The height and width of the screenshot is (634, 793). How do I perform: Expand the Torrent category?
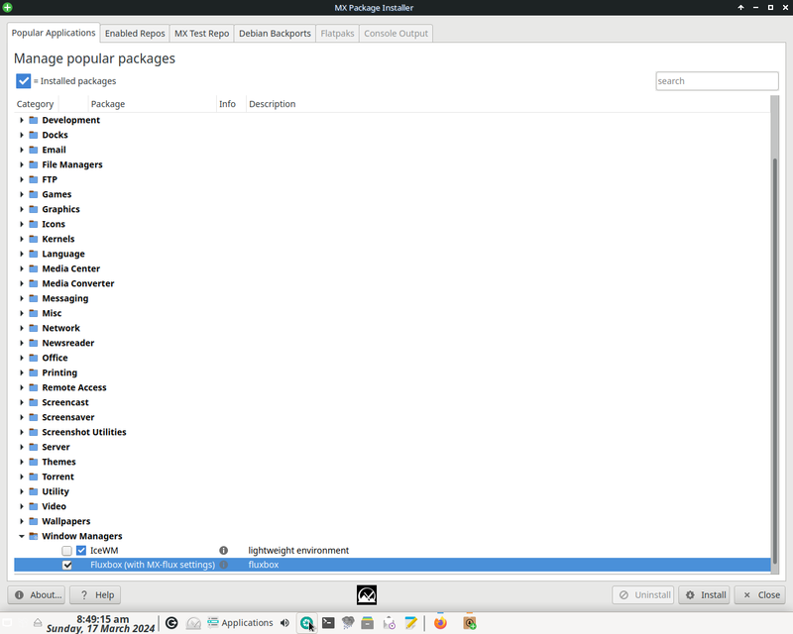[21, 476]
